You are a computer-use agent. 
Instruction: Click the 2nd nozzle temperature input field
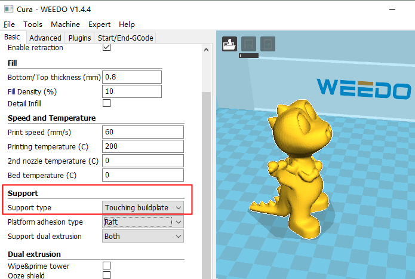(143, 161)
